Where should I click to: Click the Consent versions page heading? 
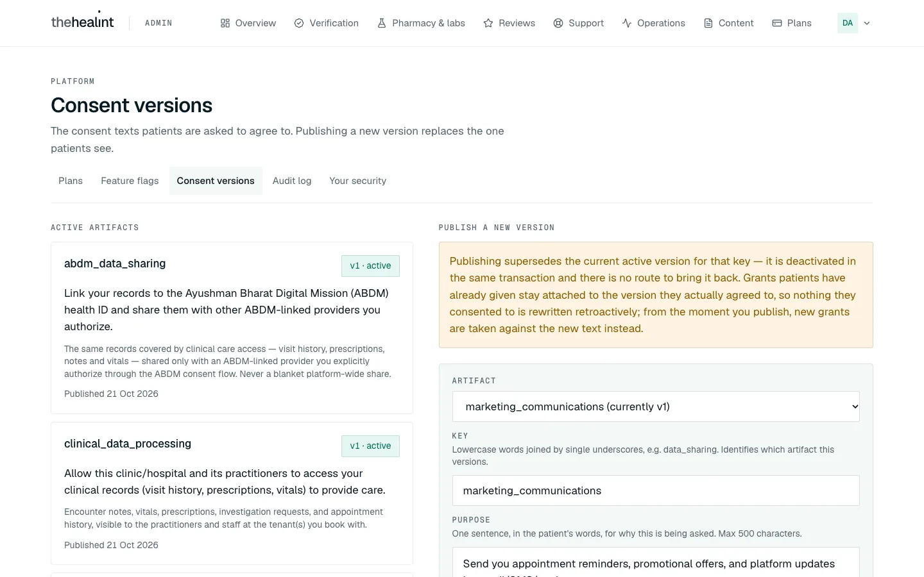(132, 105)
